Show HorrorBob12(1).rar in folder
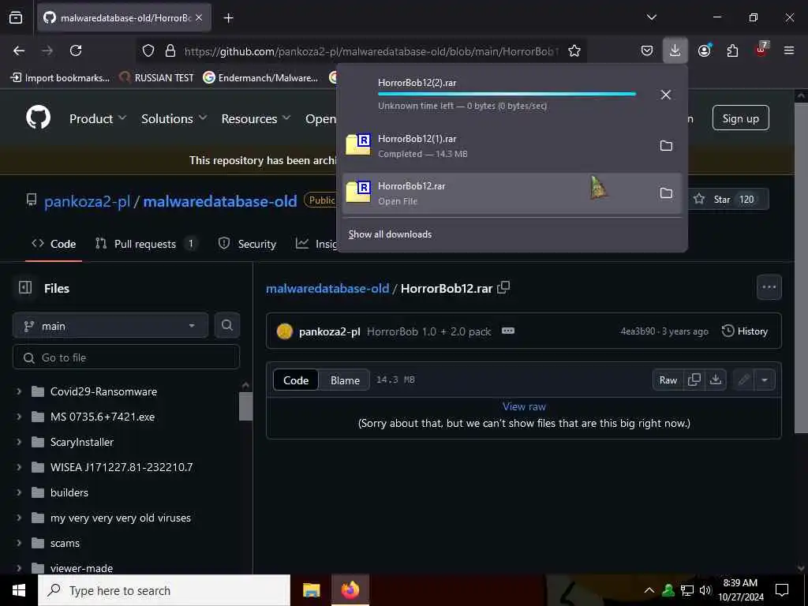Image resolution: width=808 pixels, height=606 pixels. [x=666, y=146]
